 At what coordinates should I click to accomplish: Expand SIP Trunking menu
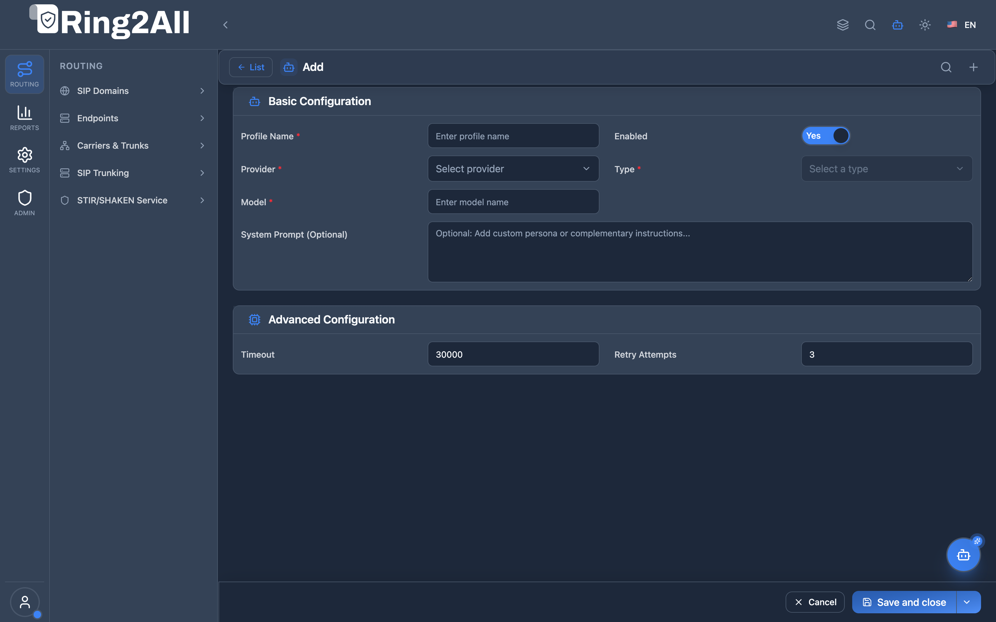click(x=133, y=173)
